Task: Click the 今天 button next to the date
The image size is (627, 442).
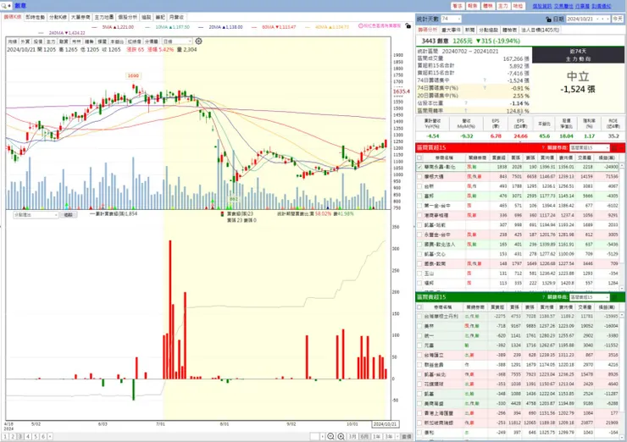Action: tap(618, 19)
